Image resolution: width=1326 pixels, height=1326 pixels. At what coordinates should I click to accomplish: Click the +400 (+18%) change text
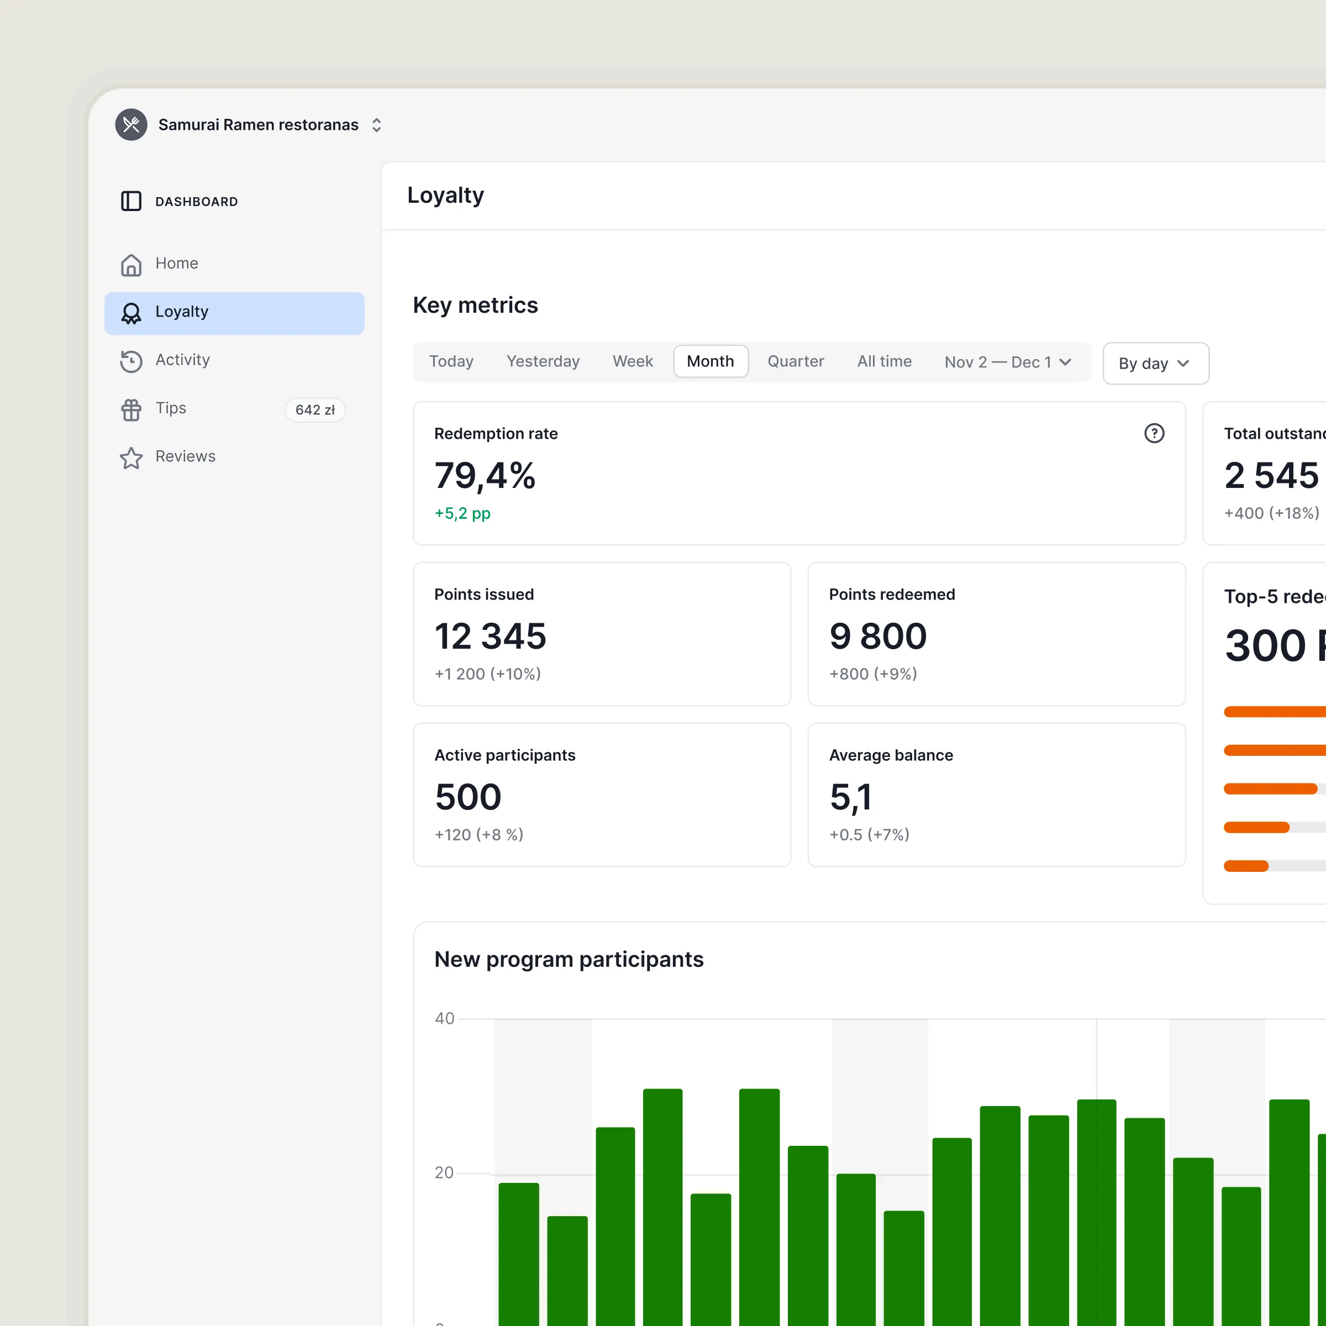[x=1272, y=513]
